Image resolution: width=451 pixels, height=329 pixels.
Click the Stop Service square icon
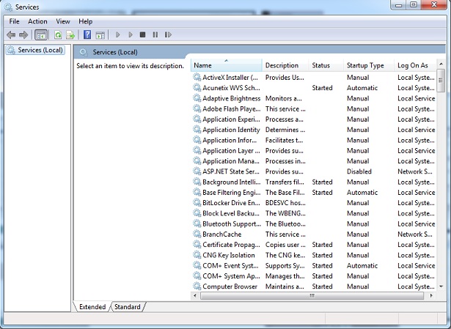click(142, 34)
